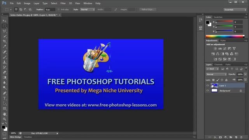
Task: Toggle lock transparent pixels
Action: 213,80
